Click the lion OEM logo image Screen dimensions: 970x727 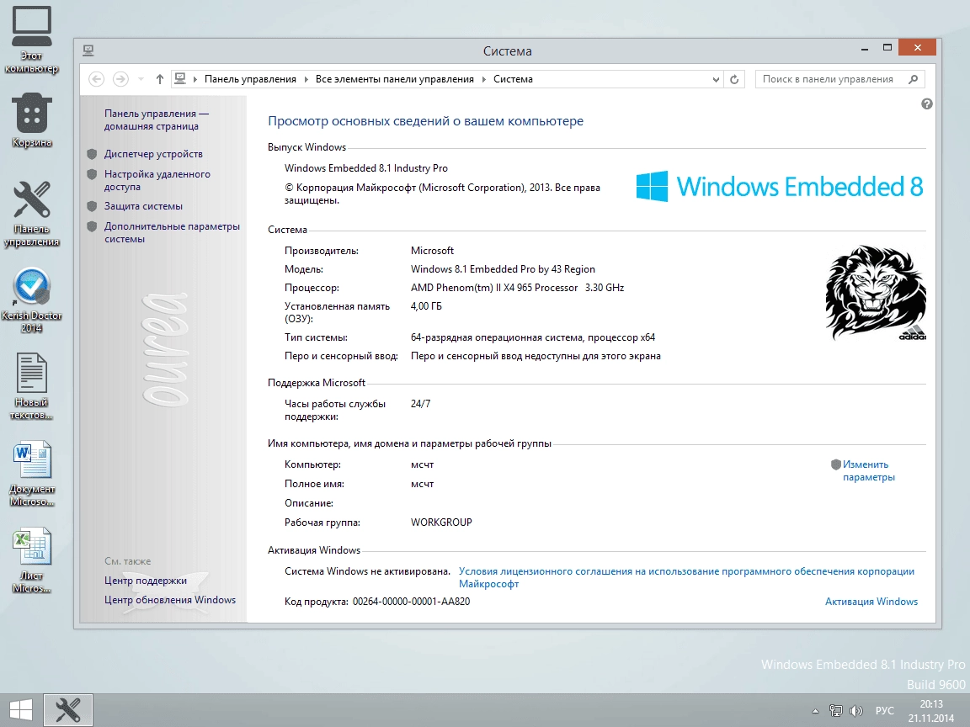876,293
